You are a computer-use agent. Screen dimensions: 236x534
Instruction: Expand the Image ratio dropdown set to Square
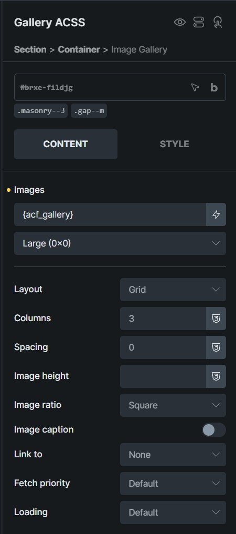click(173, 405)
